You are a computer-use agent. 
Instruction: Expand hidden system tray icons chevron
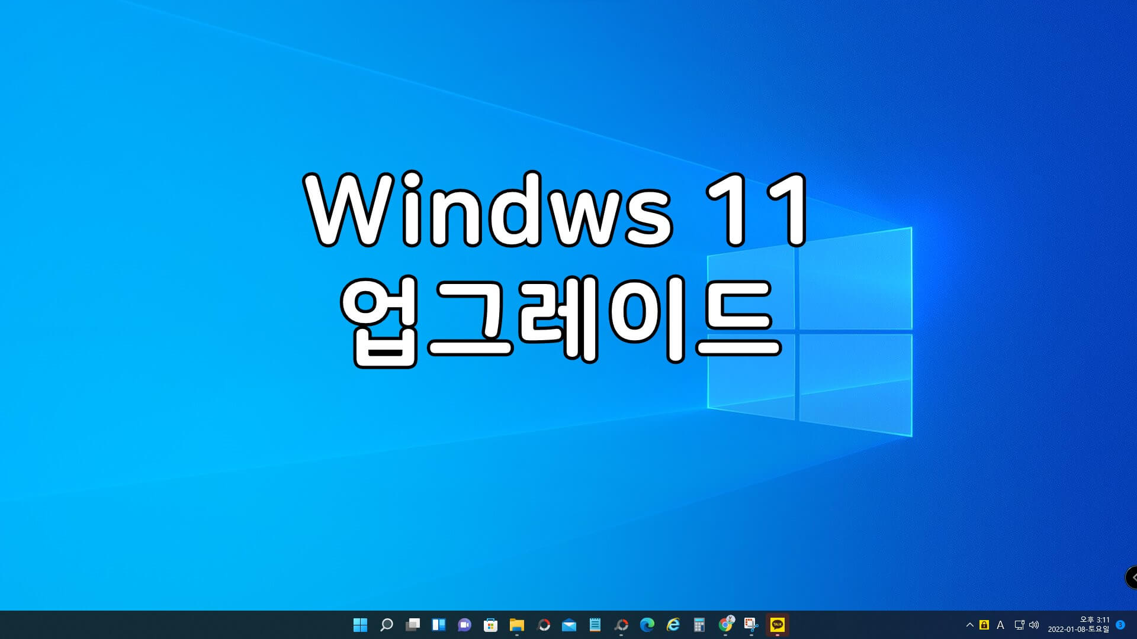(969, 625)
